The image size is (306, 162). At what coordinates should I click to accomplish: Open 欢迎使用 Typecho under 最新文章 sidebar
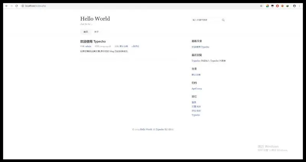[x=200, y=47]
